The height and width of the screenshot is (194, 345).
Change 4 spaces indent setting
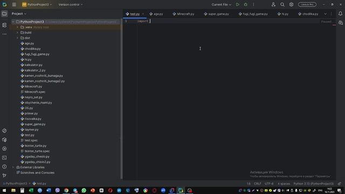click(x=284, y=183)
